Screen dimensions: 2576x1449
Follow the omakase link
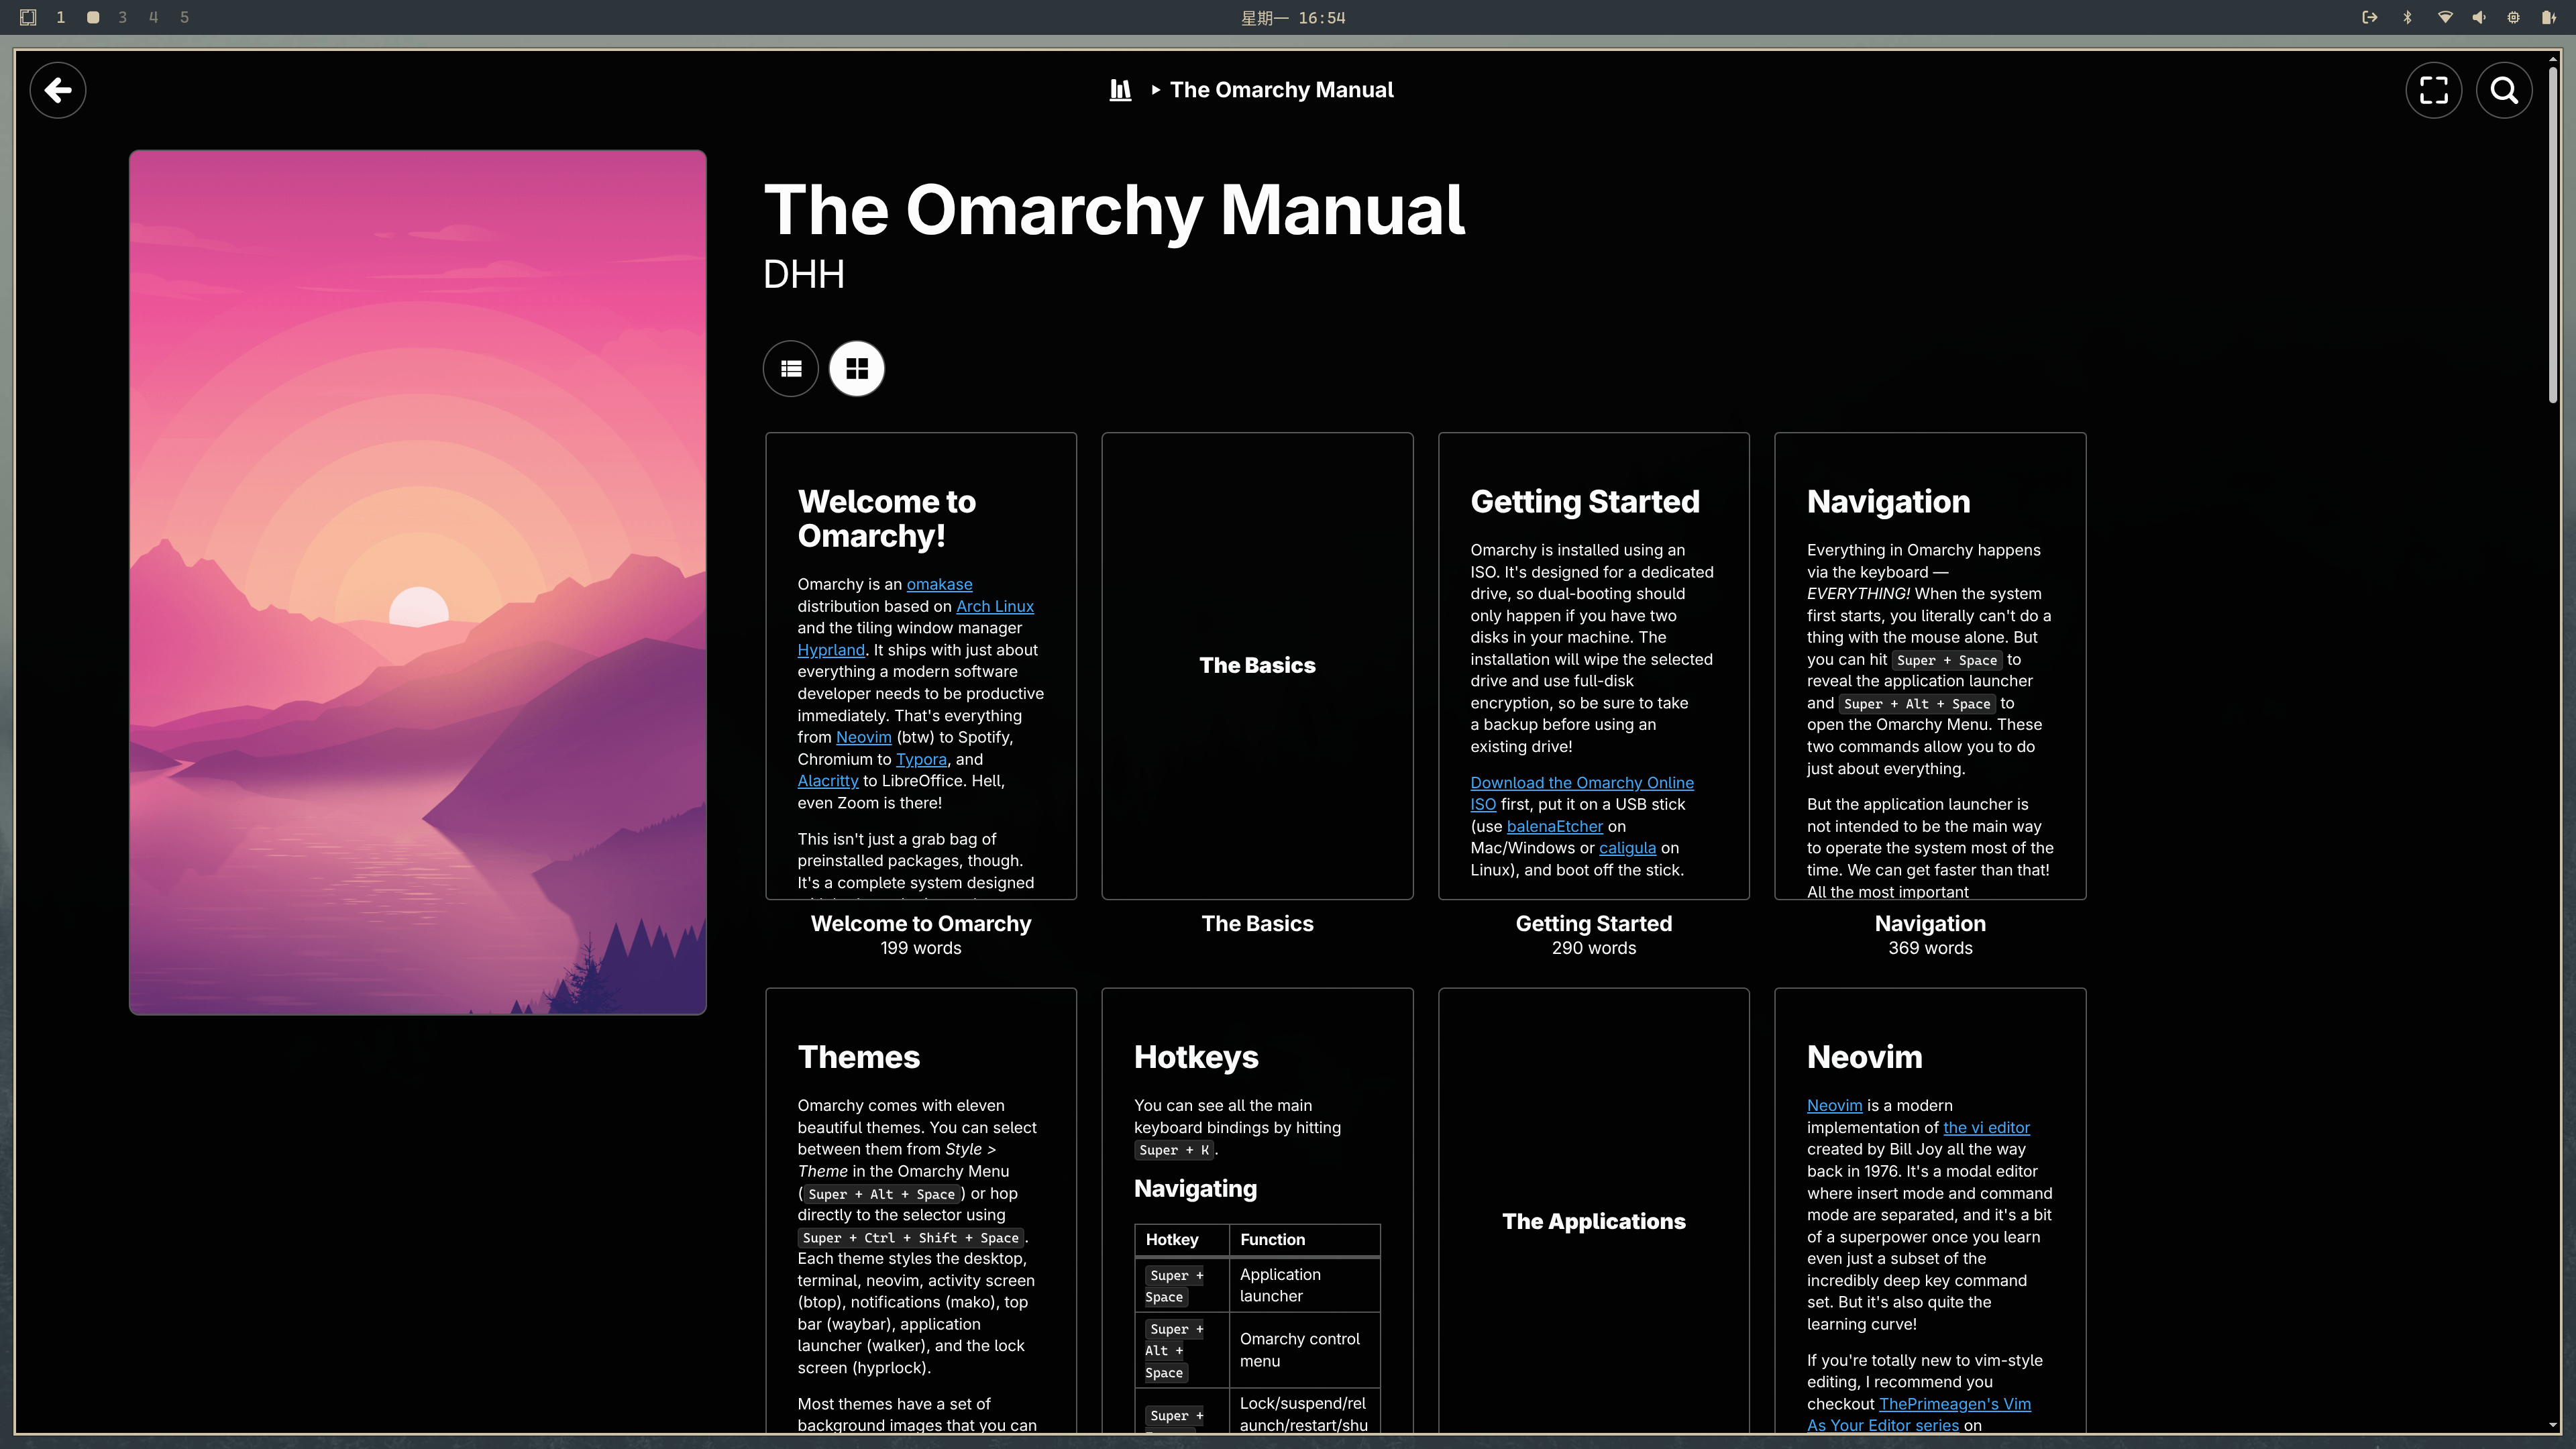pyautogui.click(x=939, y=584)
